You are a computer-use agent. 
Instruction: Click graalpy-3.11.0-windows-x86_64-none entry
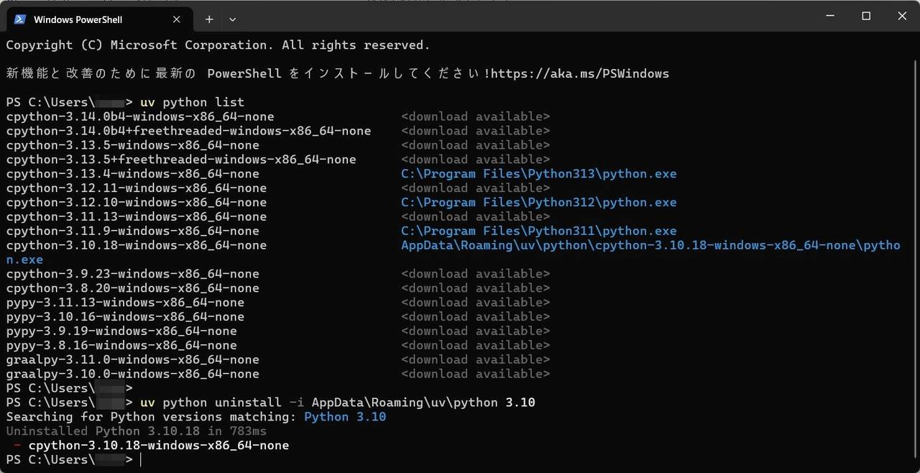(x=132, y=360)
